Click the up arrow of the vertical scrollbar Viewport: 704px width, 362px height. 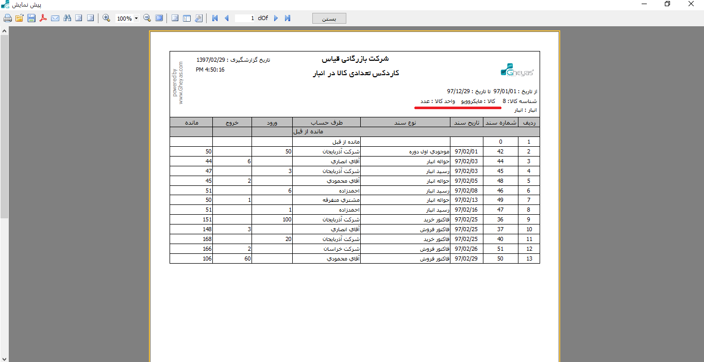(x=4, y=31)
